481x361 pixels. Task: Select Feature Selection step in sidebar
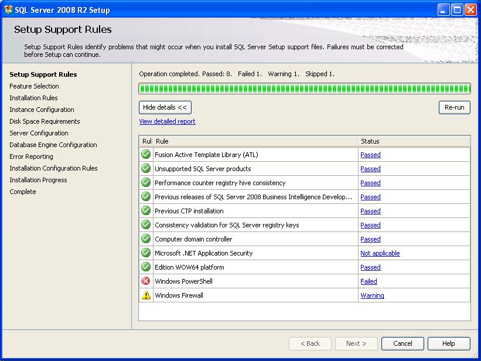tap(34, 86)
